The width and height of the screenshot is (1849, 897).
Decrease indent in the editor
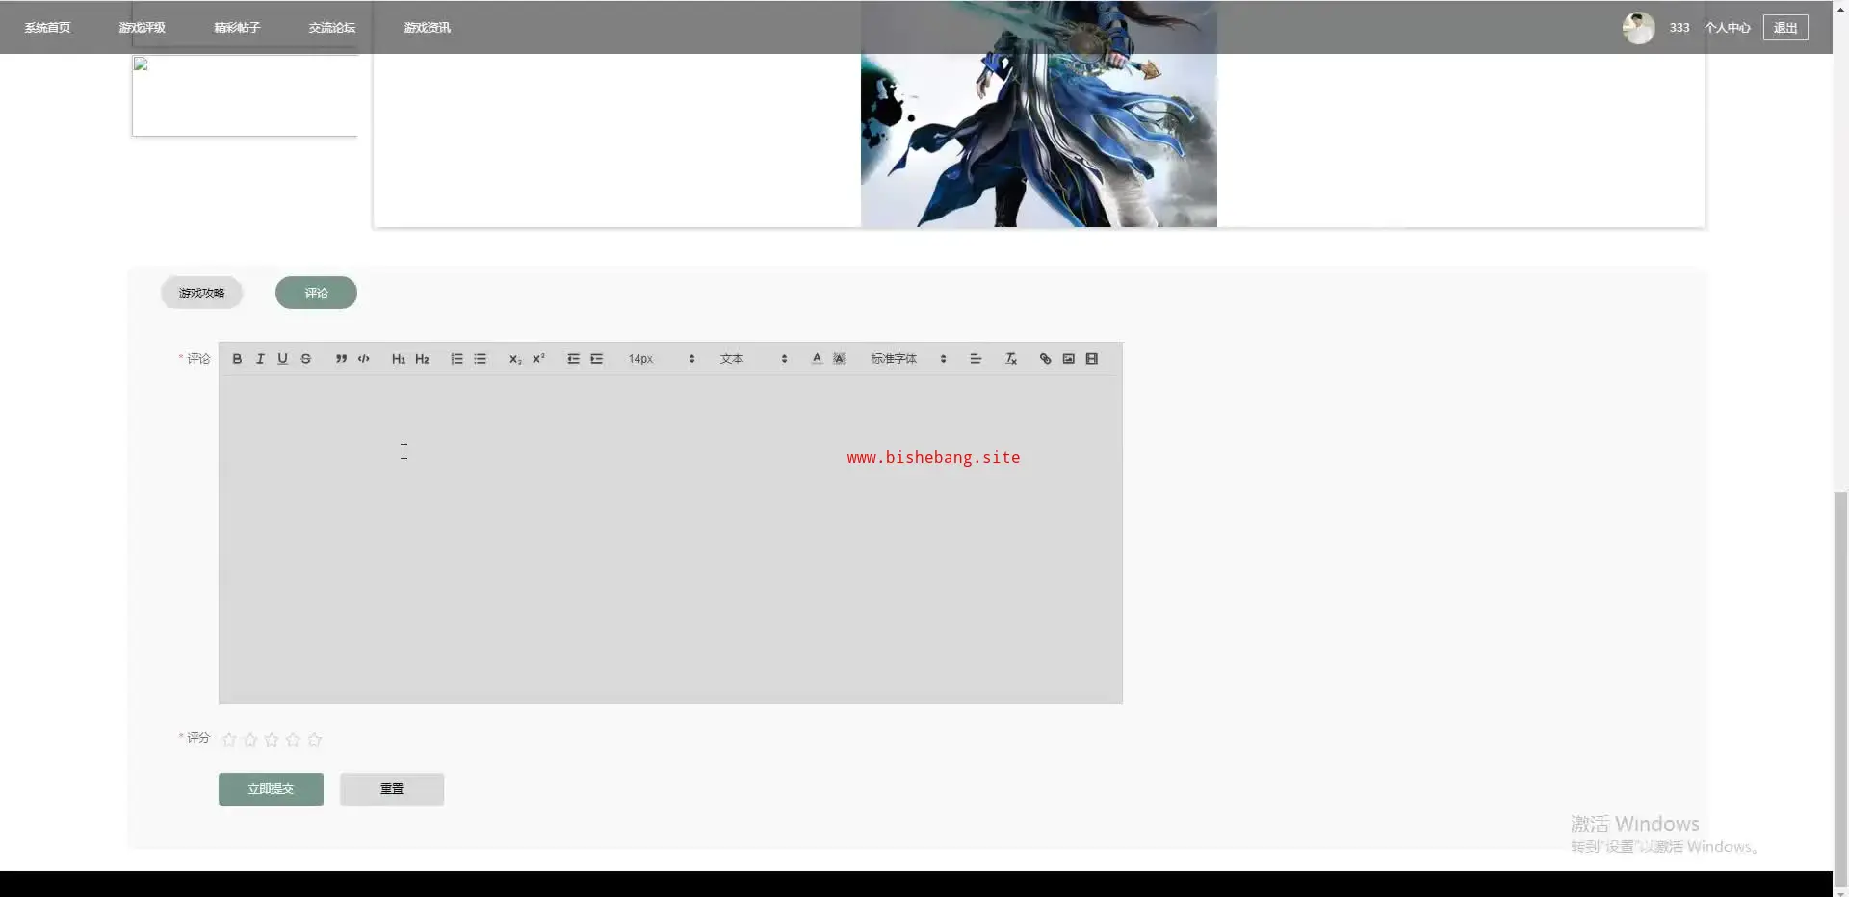(x=573, y=359)
